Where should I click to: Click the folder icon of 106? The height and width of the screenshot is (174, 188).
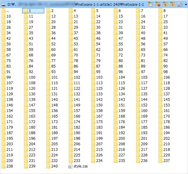click(x=160, y=77)
